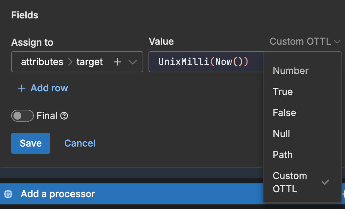Image resolution: width=345 pixels, height=209 pixels.
Task: Select Null in the value type list
Action: [x=281, y=134]
